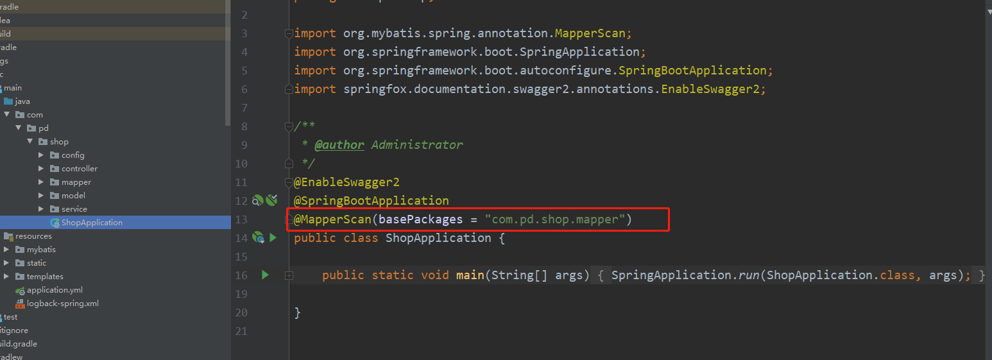992x360 pixels.
Task: Click the config package folder icon
Action: pos(55,155)
